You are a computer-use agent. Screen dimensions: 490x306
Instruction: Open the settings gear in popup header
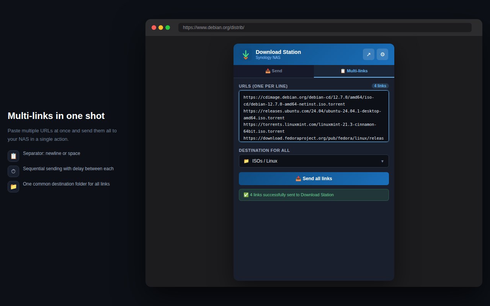382,54
